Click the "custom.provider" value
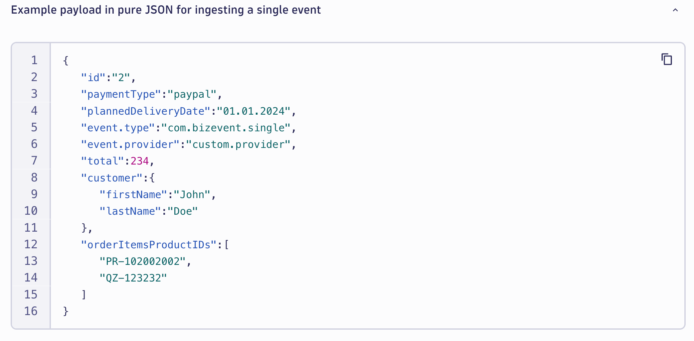 pos(239,145)
